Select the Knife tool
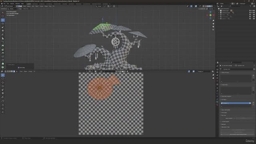 click(x=3, y=60)
